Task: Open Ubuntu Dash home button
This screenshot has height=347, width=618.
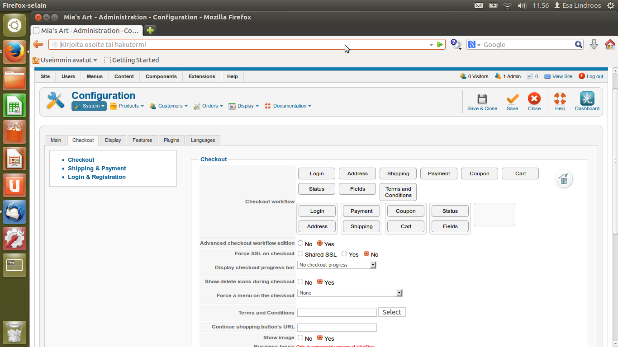Action: [14, 25]
